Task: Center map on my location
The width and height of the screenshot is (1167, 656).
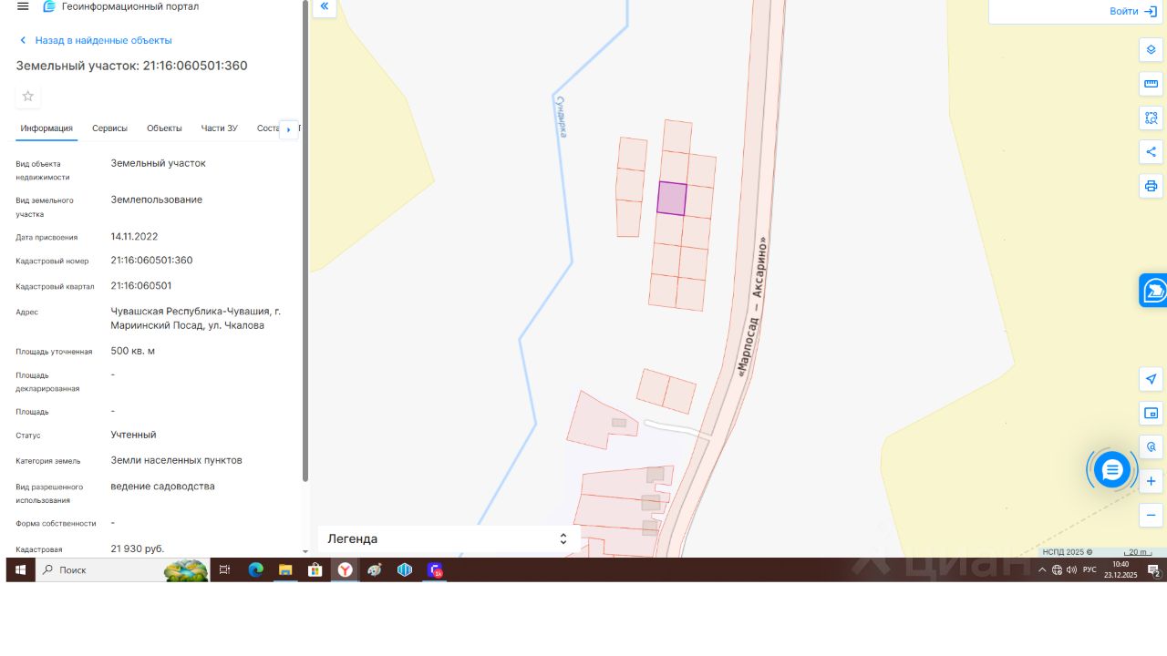Action: pos(1151,379)
